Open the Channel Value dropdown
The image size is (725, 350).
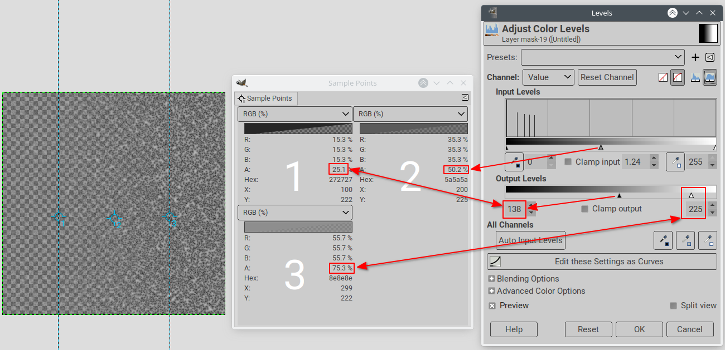coord(548,77)
